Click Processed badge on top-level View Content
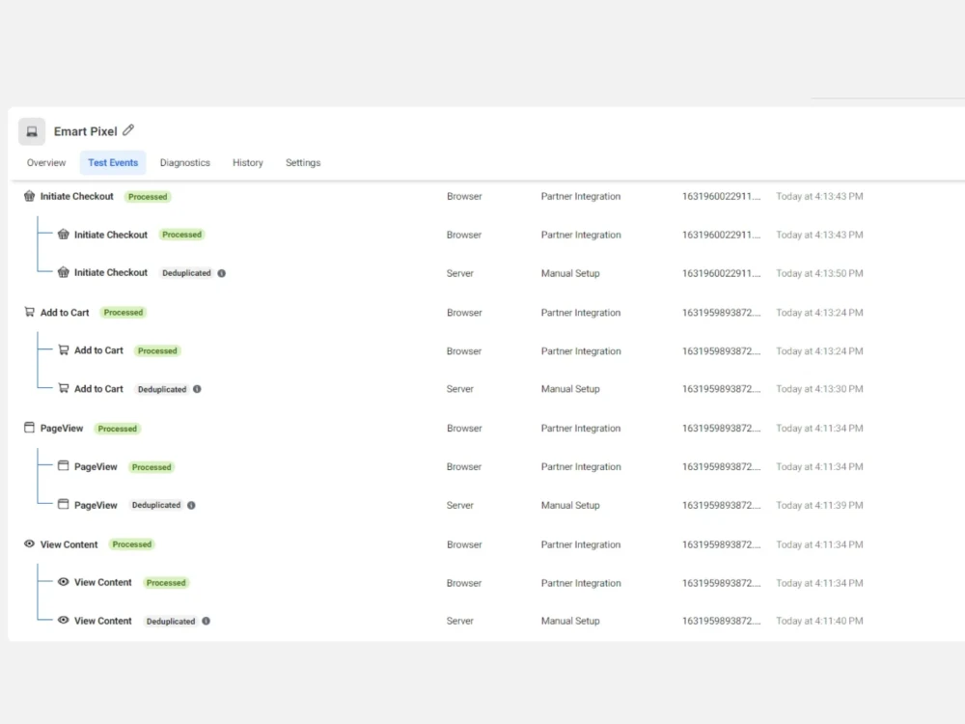 tap(131, 544)
